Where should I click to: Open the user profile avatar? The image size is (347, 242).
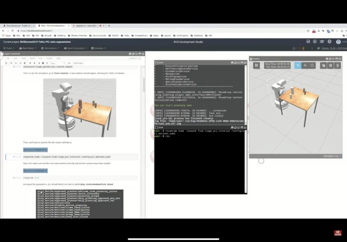339,42
